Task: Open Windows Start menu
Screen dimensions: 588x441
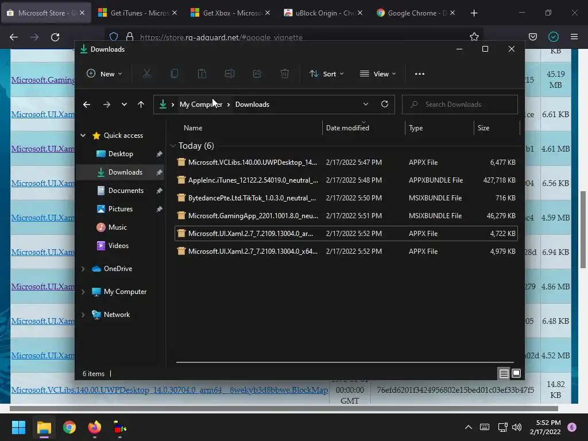Action: (18, 427)
